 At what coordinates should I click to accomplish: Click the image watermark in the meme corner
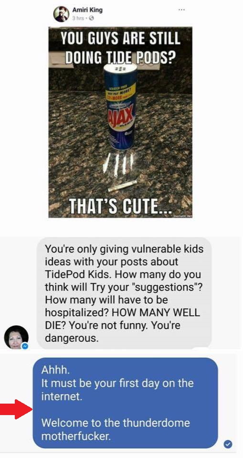[182, 216]
